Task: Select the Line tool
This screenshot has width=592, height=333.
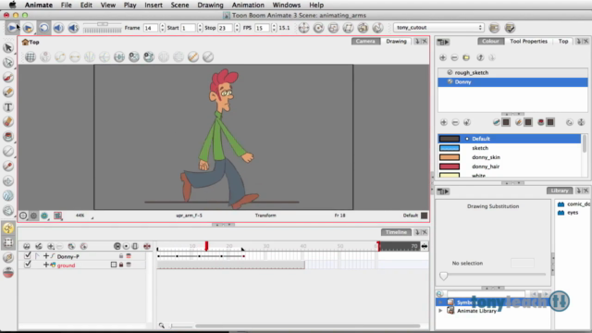Action: pyautogui.click(x=8, y=152)
